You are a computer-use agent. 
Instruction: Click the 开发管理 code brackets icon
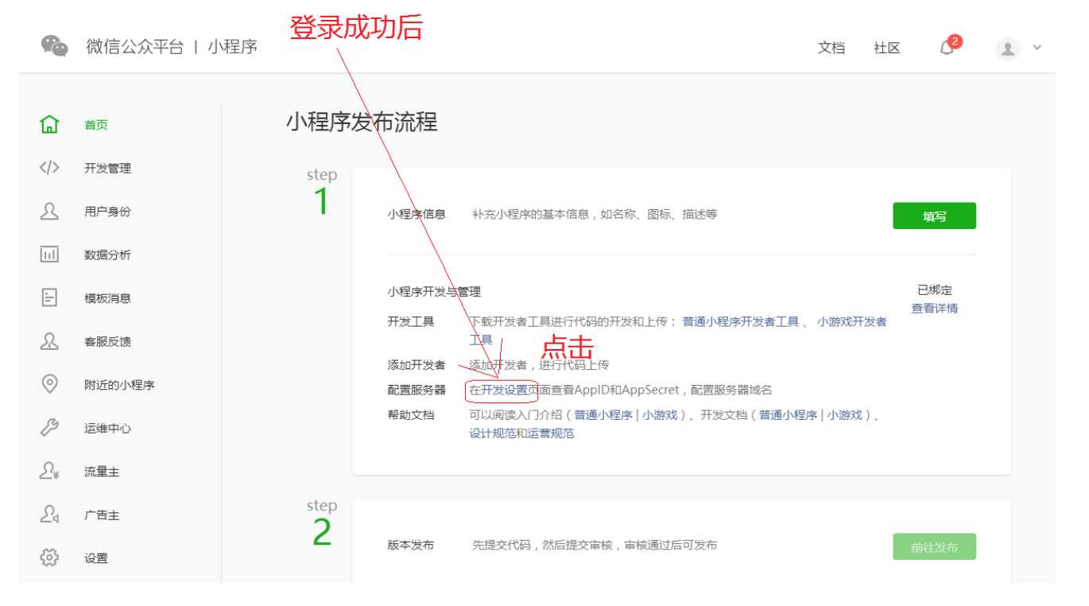(x=49, y=168)
